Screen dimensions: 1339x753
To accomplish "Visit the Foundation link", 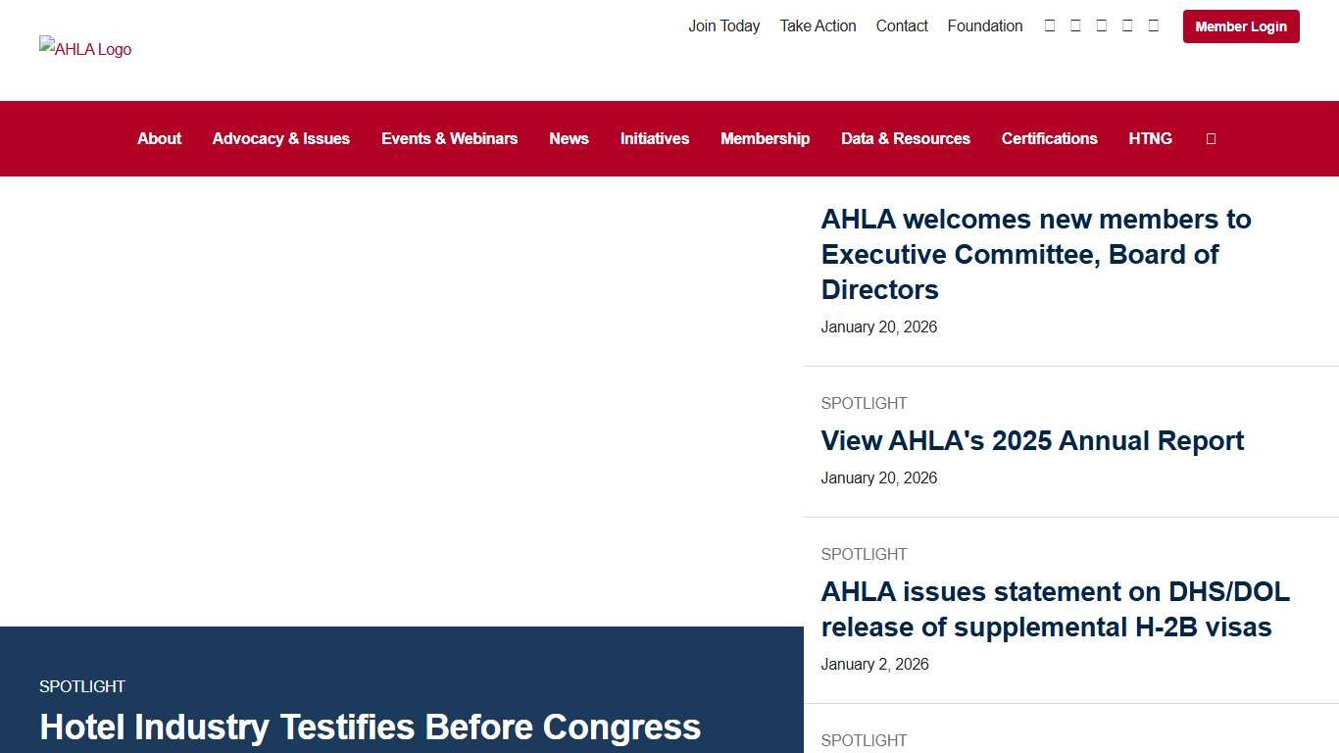I will click(985, 25).
